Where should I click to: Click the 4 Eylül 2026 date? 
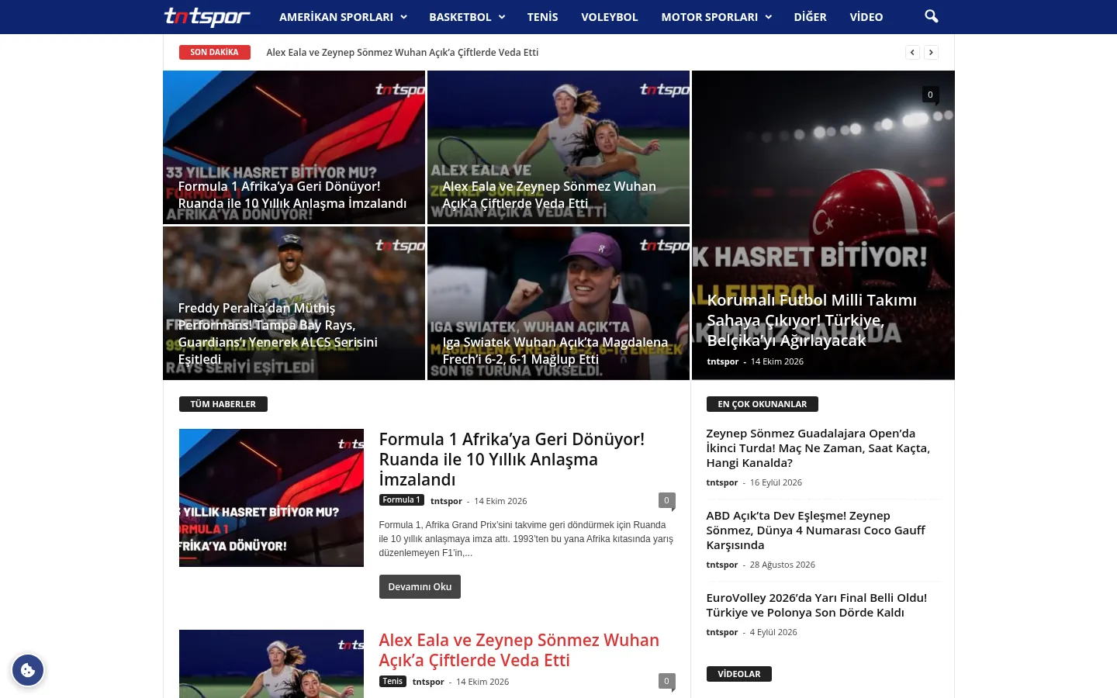773,632
